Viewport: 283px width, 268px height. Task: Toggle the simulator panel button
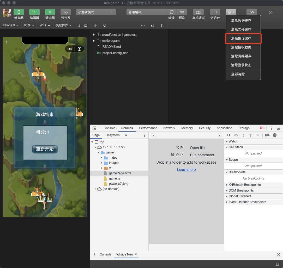click(x=19, y=12)
